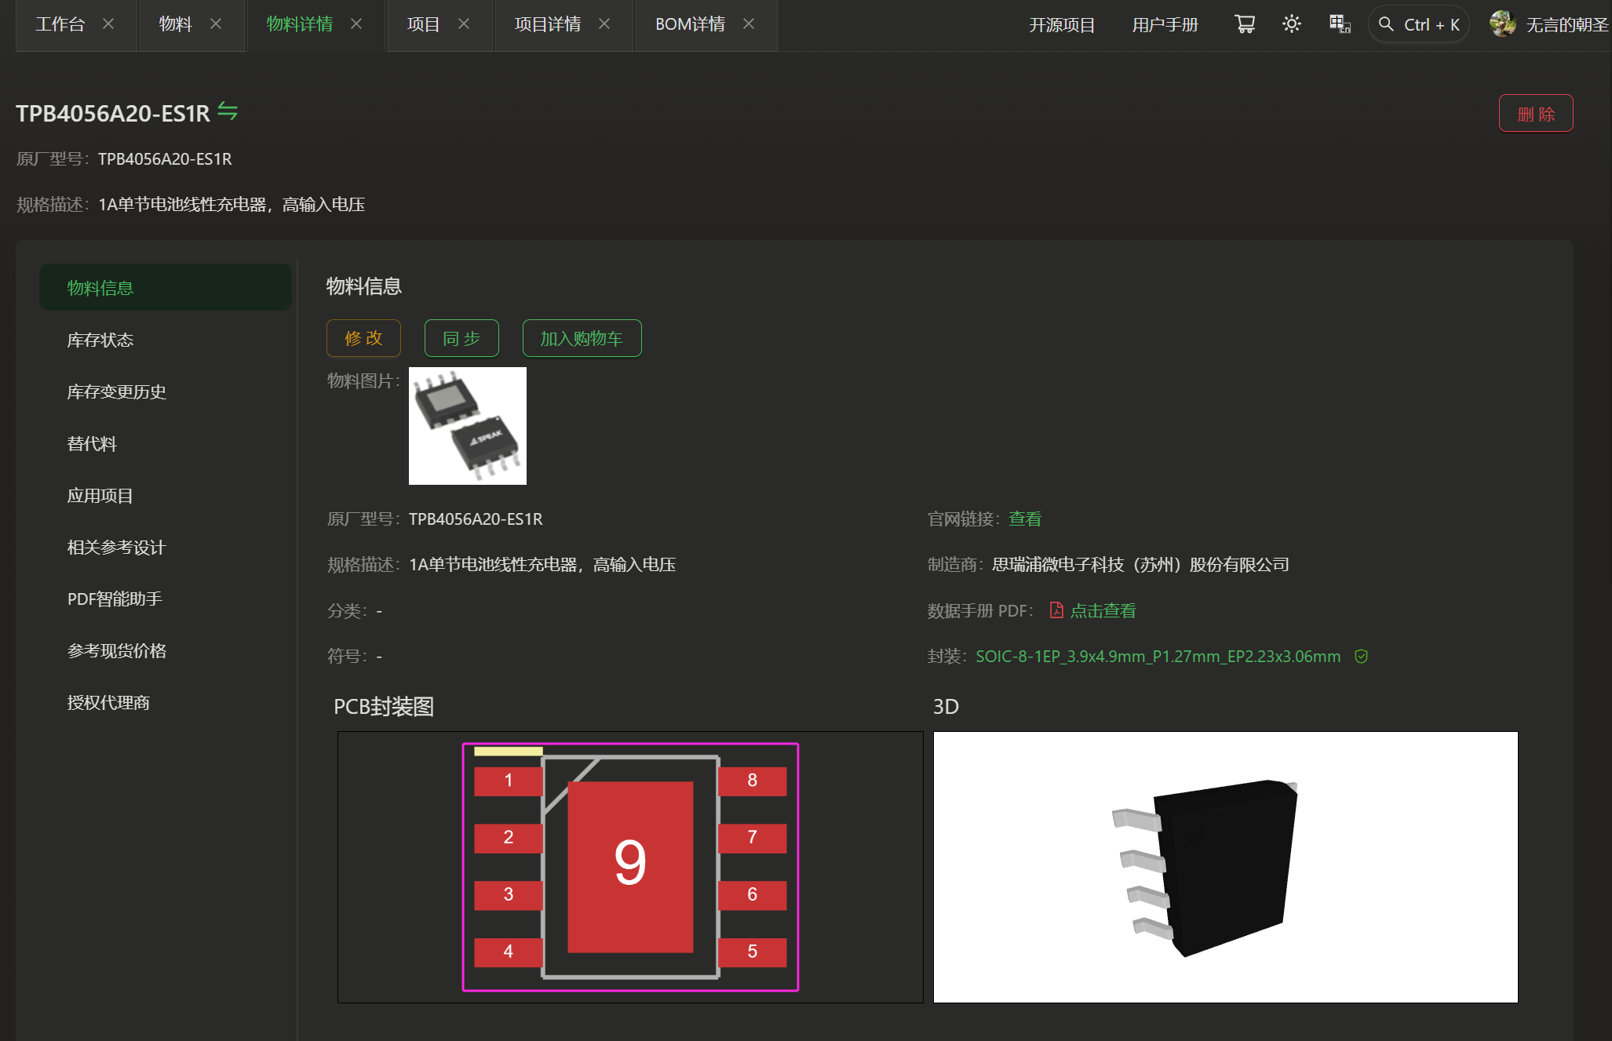Click the PDF file icon for datasheet
Screen dimensions: 1612x1041
click(x=1056, y=610)
